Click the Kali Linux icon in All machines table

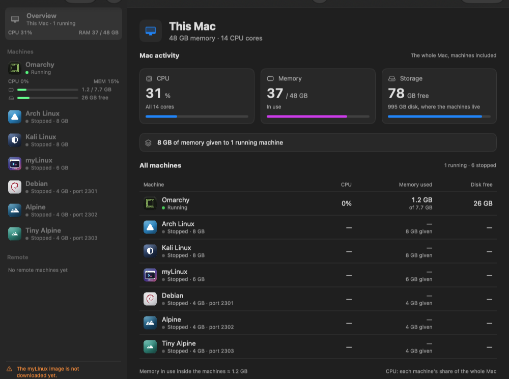pyautogui.click(x=150, y=251)
